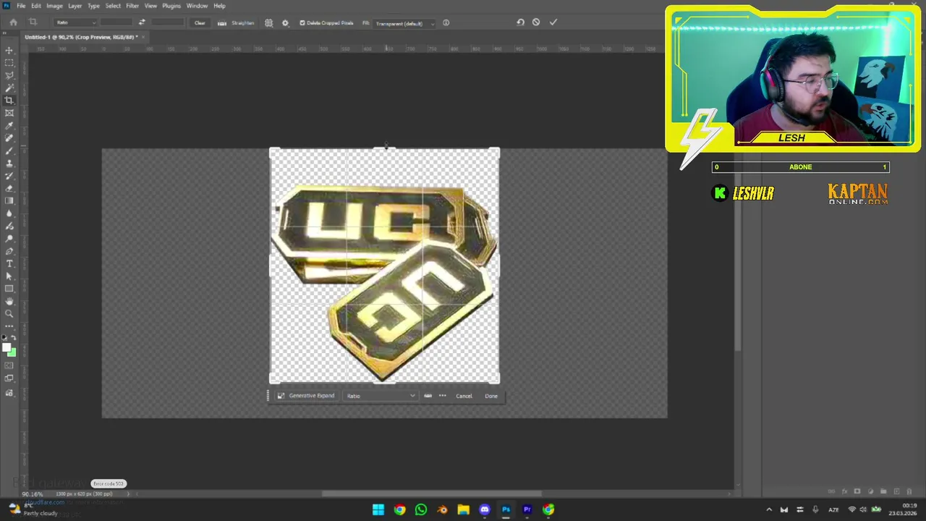The image size is (926, 521).
Task: Select the Move tool
Action: click(9, 50)
